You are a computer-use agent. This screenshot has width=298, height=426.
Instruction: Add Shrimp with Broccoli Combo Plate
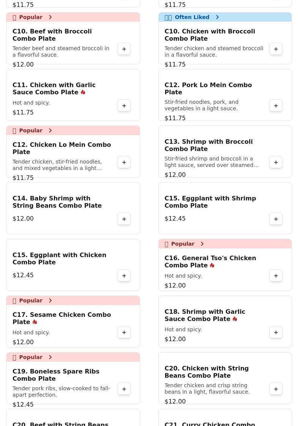pyautogui.click(x=276, y=162)
